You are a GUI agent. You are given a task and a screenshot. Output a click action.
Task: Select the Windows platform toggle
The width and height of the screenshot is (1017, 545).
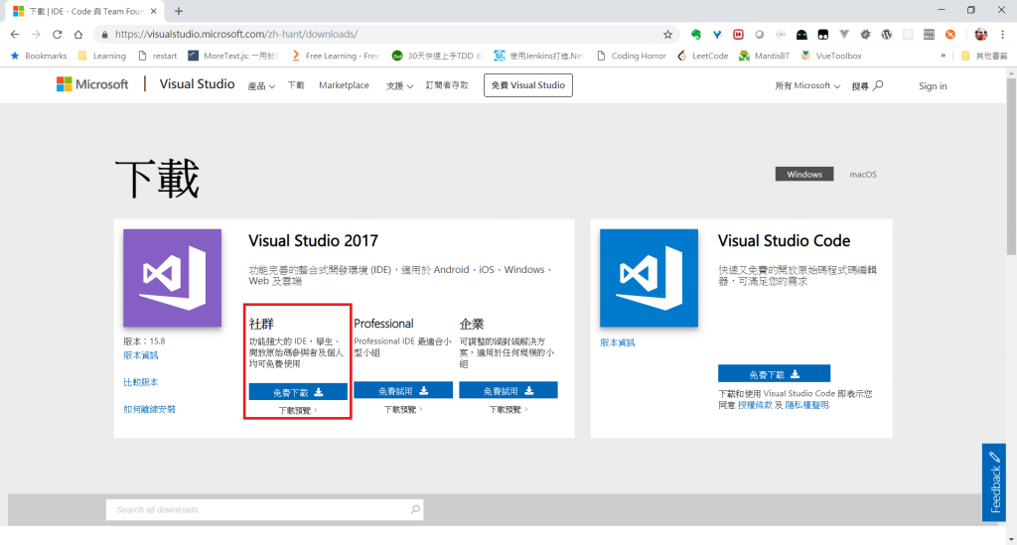[804, 175]
